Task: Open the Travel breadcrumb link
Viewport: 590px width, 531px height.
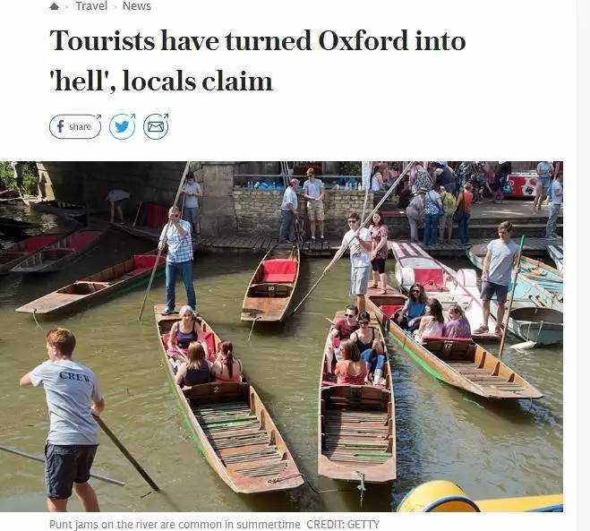Action: pyautogui.click(x=91, y=6)
